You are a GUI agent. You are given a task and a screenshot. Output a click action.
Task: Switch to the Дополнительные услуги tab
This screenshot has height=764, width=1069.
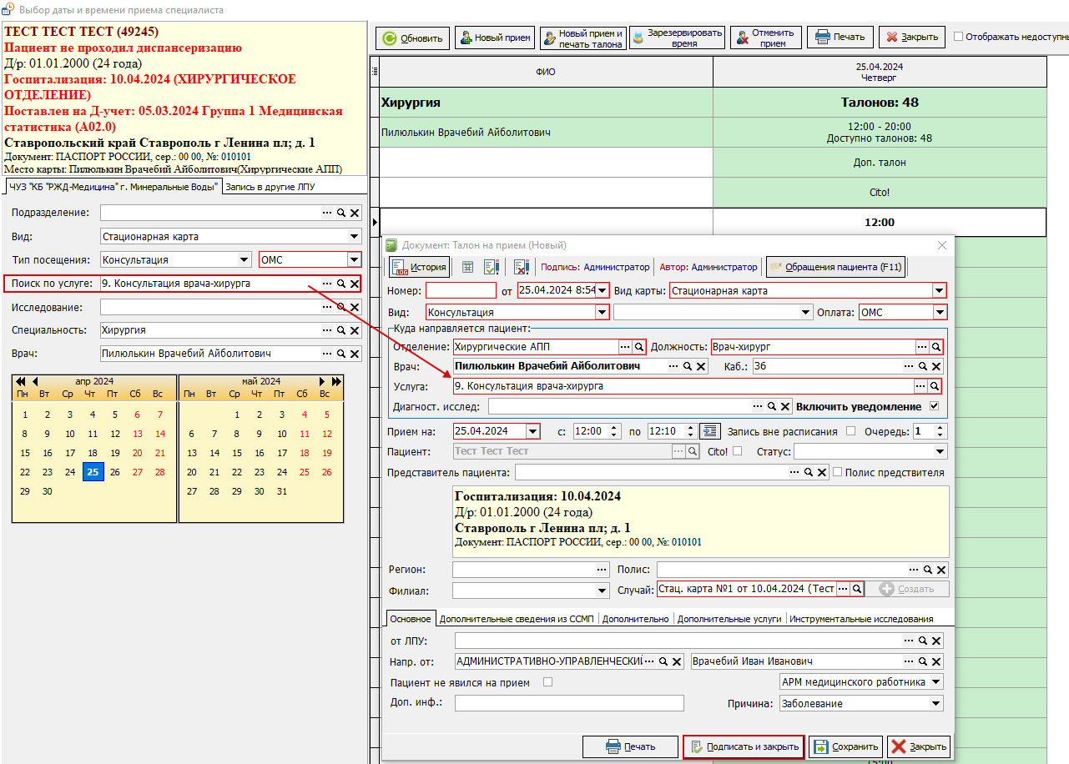tap(729, 619)
